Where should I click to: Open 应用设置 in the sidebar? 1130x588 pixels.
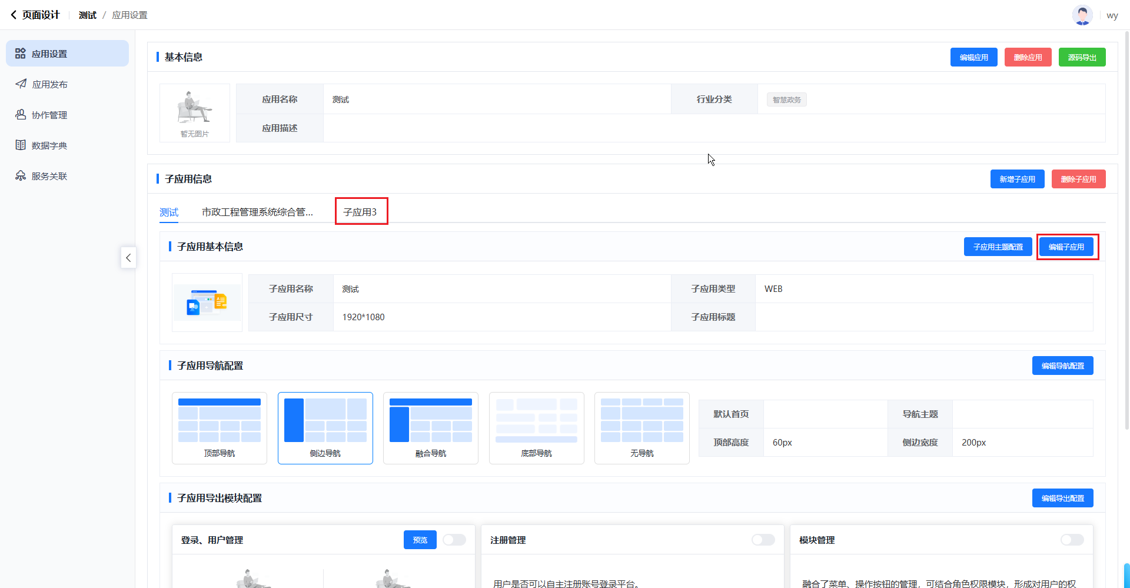click(67, 54)
